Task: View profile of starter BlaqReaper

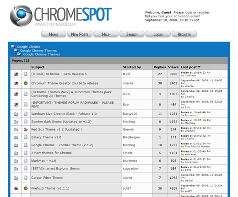Action: click(131, 137)
